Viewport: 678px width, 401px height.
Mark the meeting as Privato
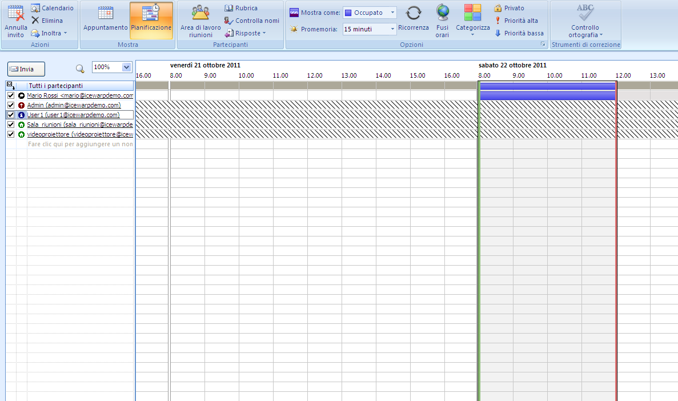click(509, 8)
